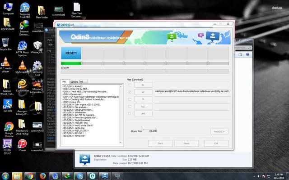Click the green progress bar
The width and height of the screenshot is (289, 180).
71,63
